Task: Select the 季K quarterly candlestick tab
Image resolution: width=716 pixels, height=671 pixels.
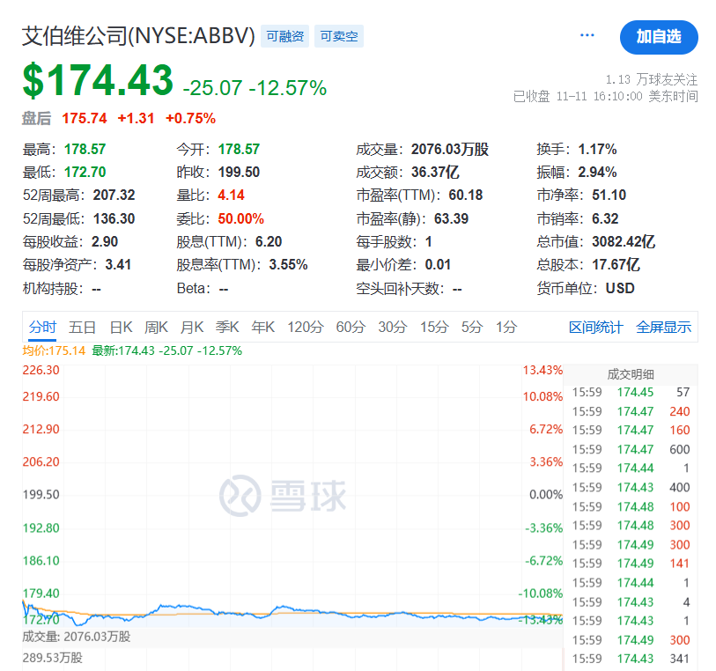Action: (227, 328)
